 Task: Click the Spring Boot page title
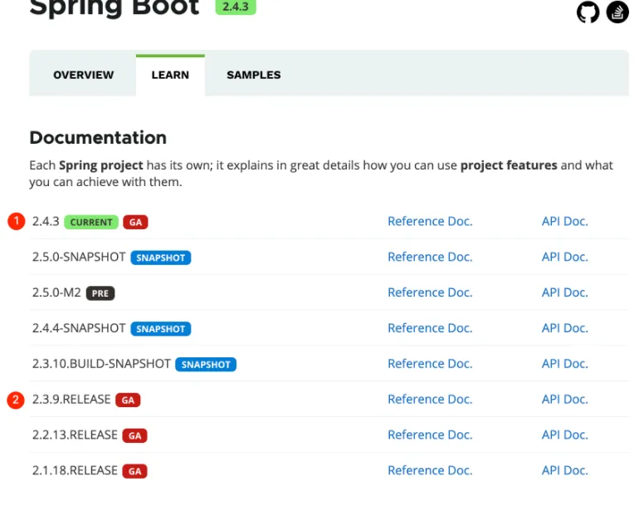click(115, 8)
